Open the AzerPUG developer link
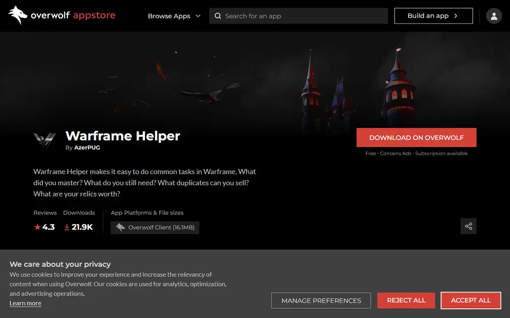The width and height of the screenshot is (510, 318). 87,148
